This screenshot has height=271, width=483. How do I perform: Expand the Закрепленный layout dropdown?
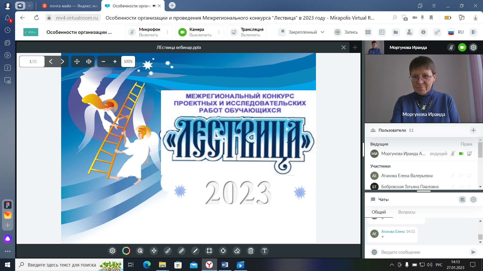pos(323,32)
